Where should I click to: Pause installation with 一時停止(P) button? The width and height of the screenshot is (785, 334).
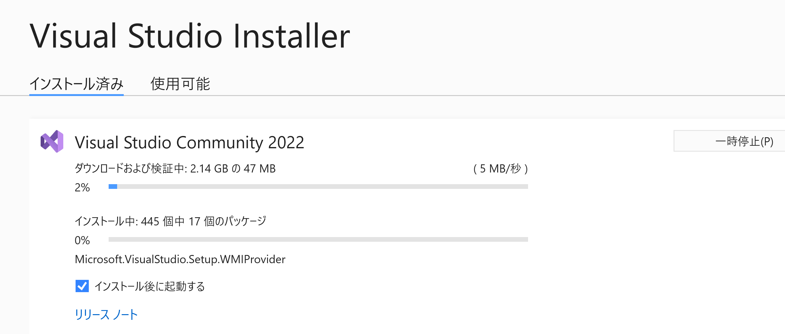point(729,141)
